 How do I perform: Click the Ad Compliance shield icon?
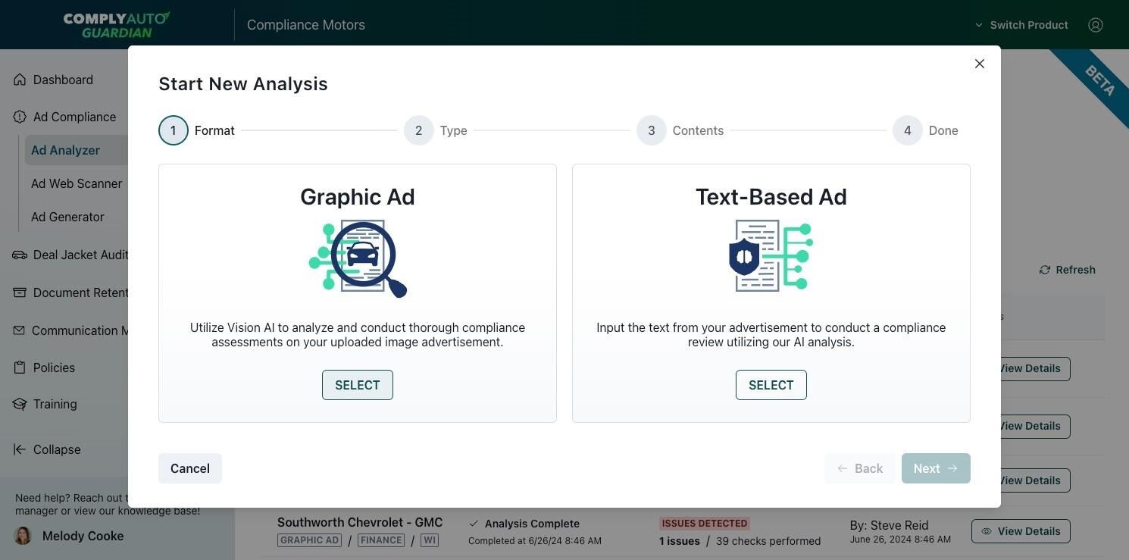pos(18,116)
